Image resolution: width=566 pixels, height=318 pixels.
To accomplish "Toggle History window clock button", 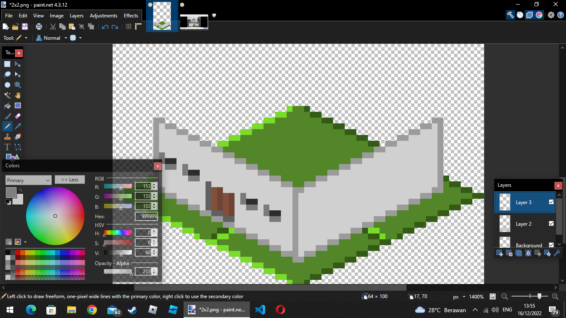I will [520, 15].
